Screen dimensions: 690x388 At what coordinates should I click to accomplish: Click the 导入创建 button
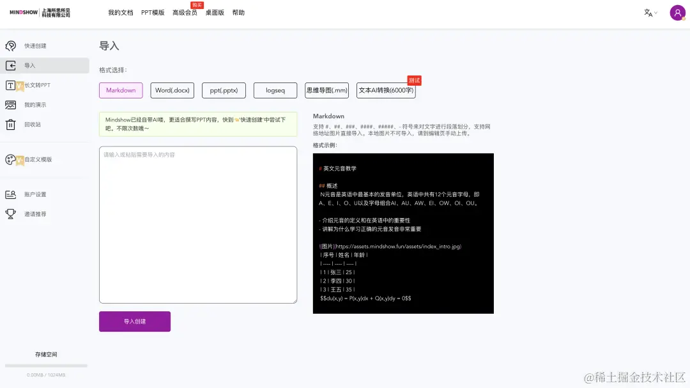(134, 321)
